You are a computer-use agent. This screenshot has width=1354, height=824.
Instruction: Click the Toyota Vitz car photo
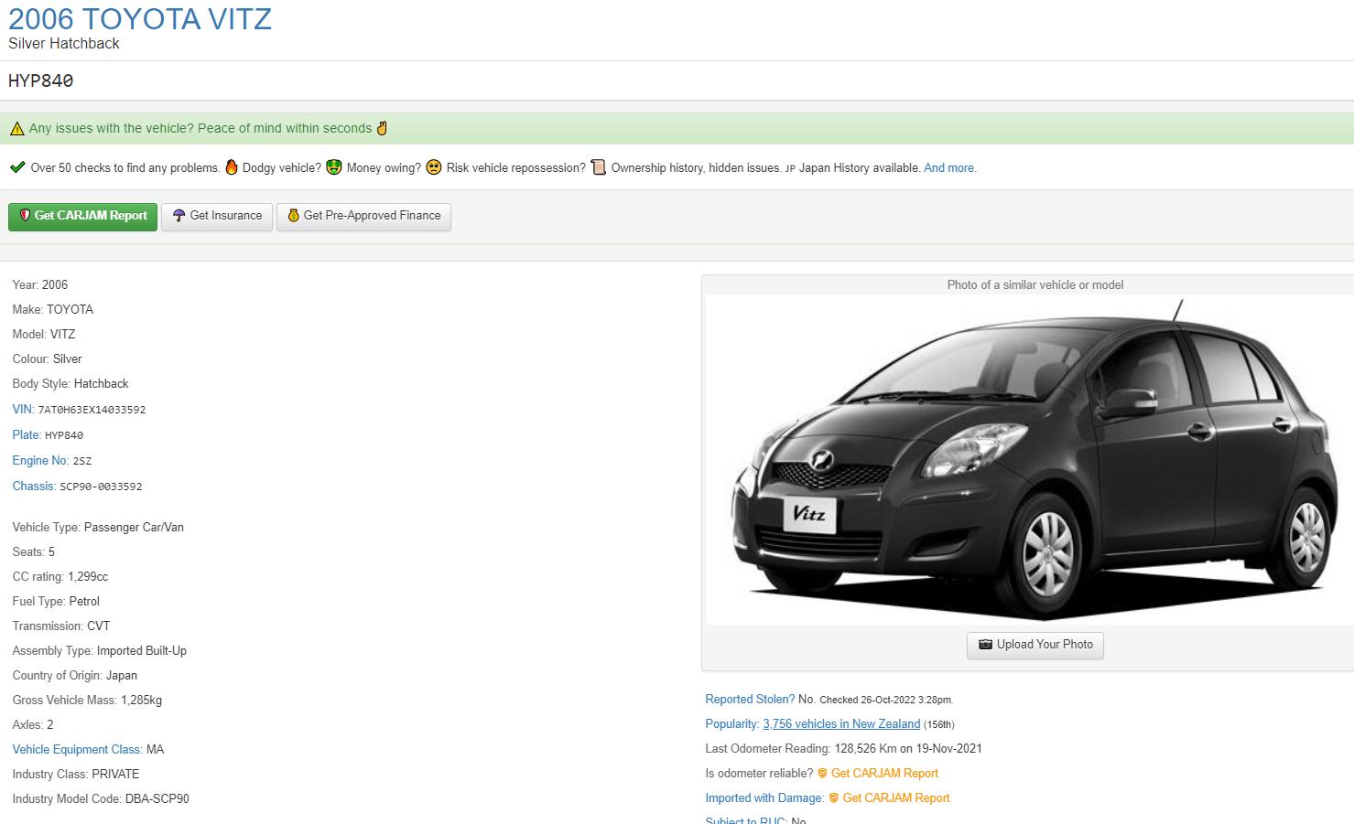tap(1030, 460)
